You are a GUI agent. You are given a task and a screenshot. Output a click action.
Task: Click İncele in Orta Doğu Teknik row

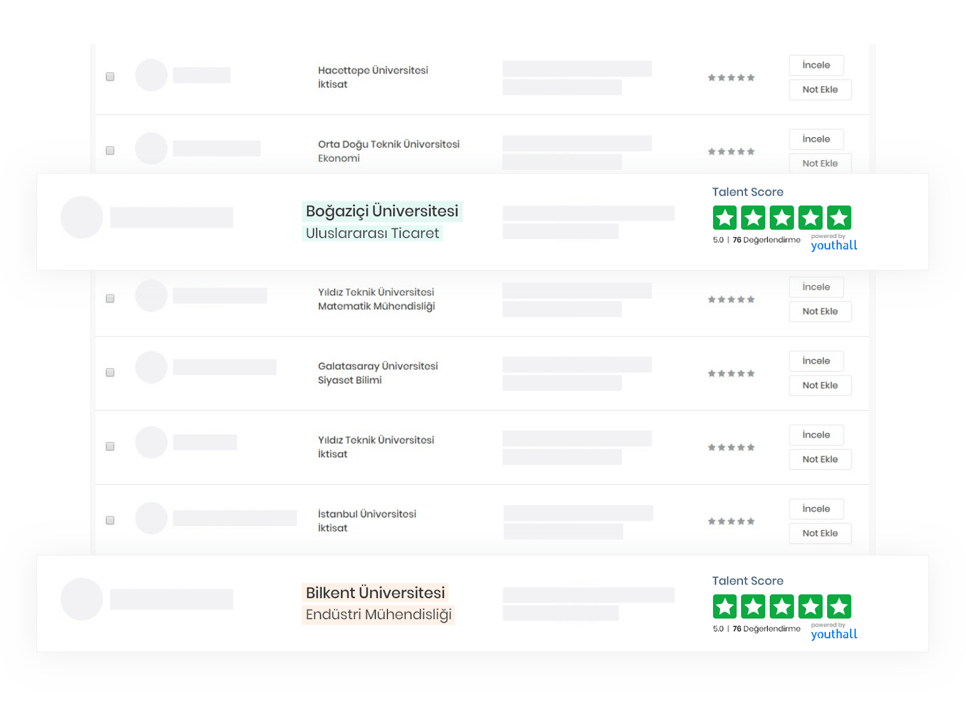click(816, 139)
